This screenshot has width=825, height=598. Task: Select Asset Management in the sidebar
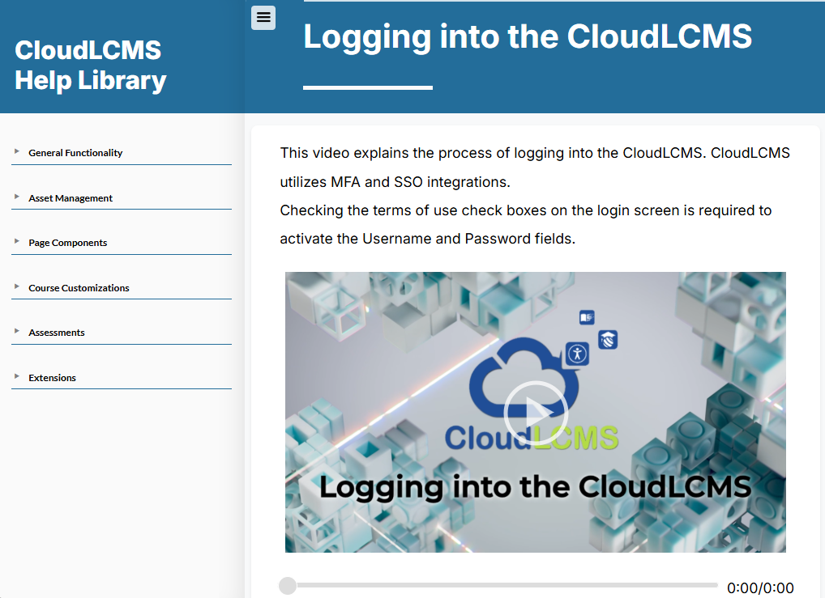[70, 197]
